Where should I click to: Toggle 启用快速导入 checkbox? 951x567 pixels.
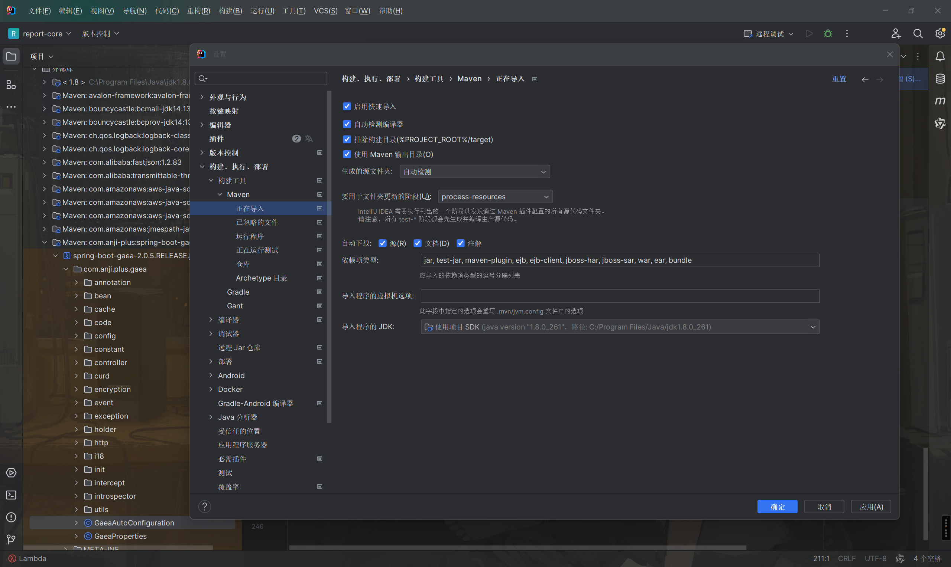coord(347,106)
